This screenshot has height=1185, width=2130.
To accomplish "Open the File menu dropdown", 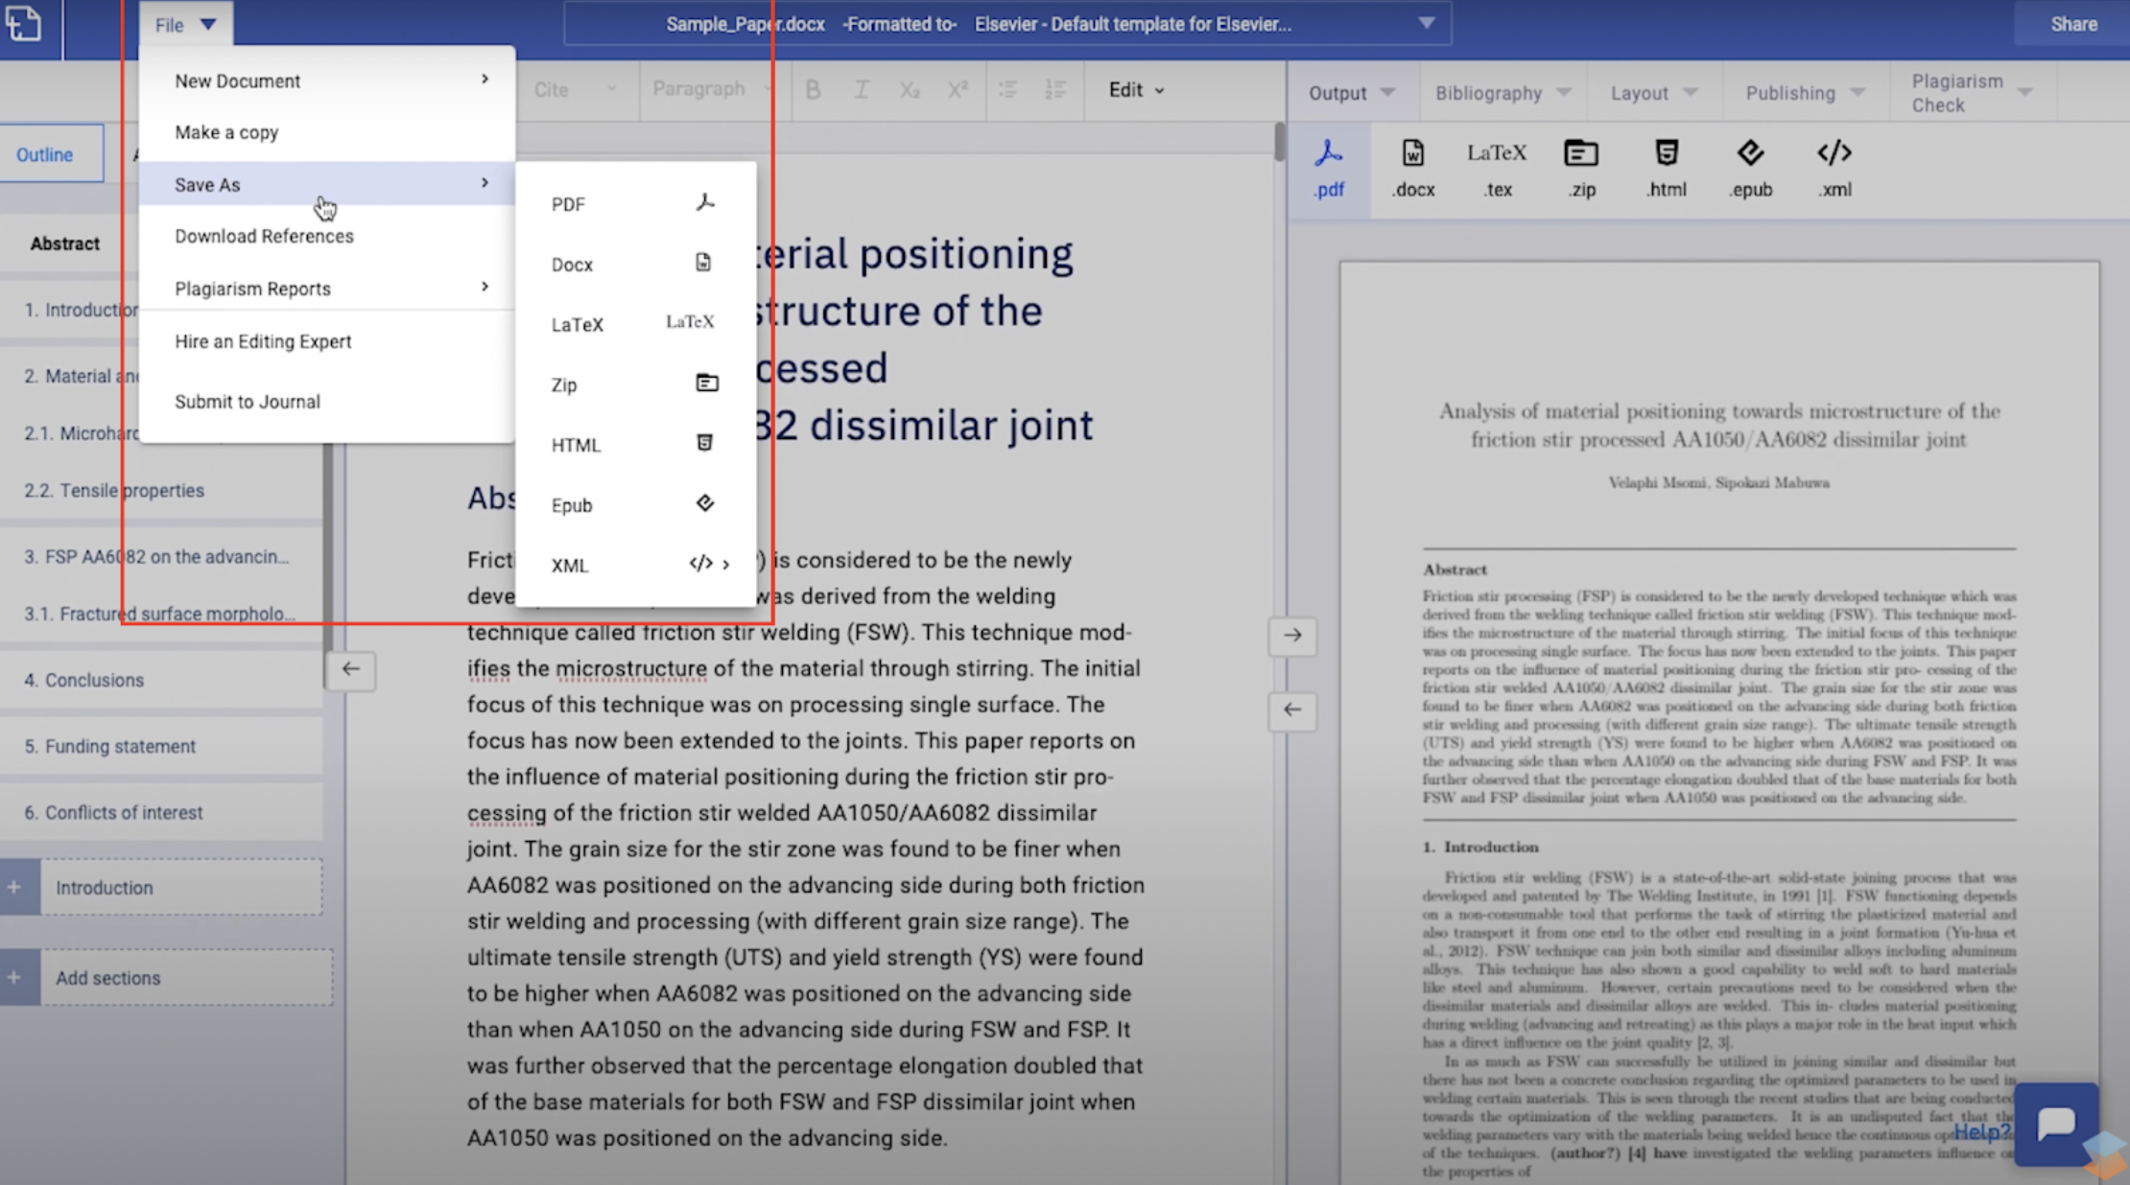I will [185, 24].
